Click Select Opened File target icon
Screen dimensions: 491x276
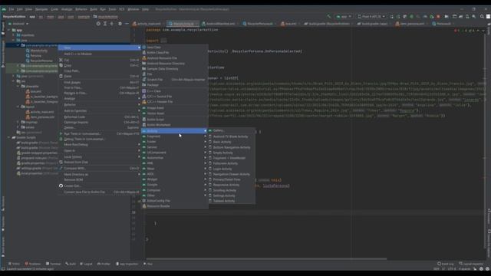click(x=98, y=24)
